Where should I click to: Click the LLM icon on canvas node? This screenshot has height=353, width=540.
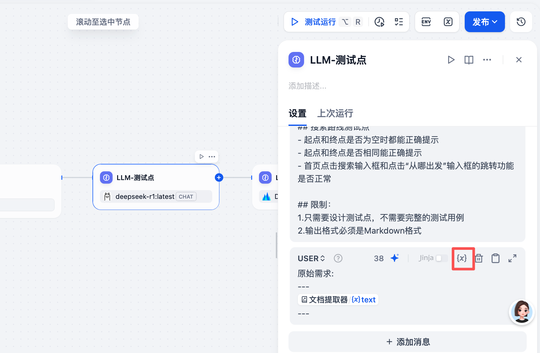(x=106, y=177)
